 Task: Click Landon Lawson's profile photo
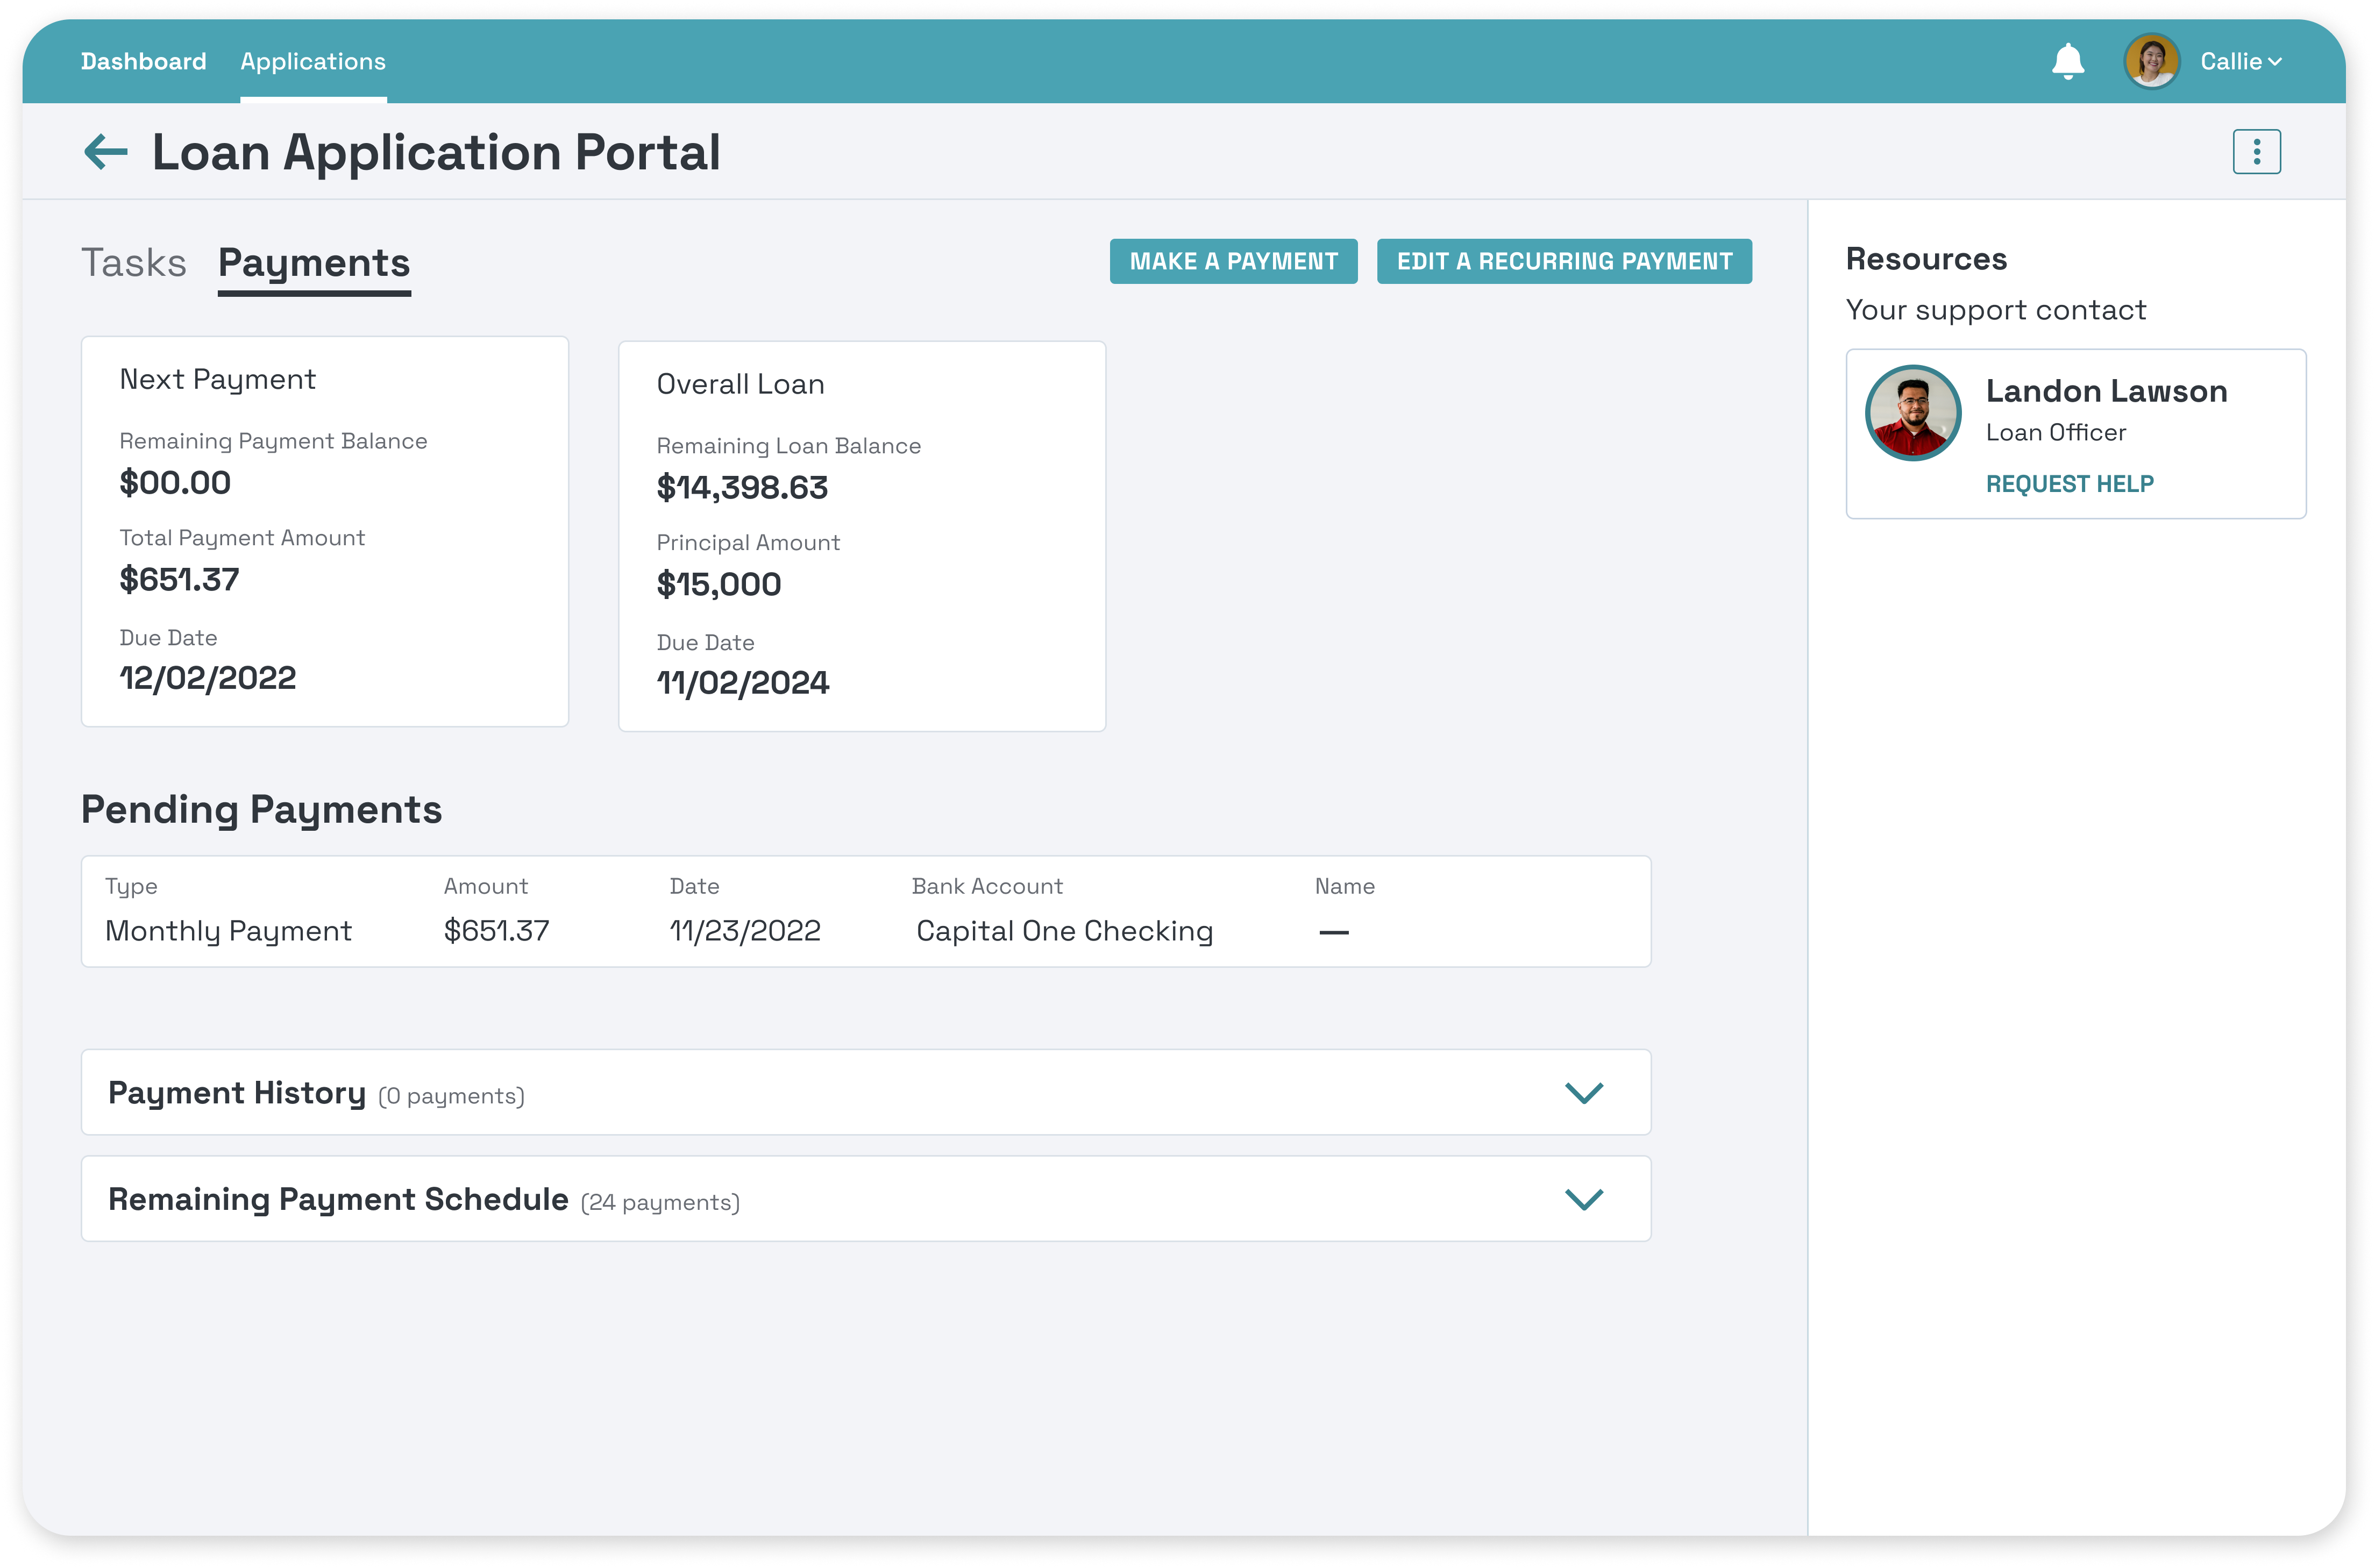1912,413
